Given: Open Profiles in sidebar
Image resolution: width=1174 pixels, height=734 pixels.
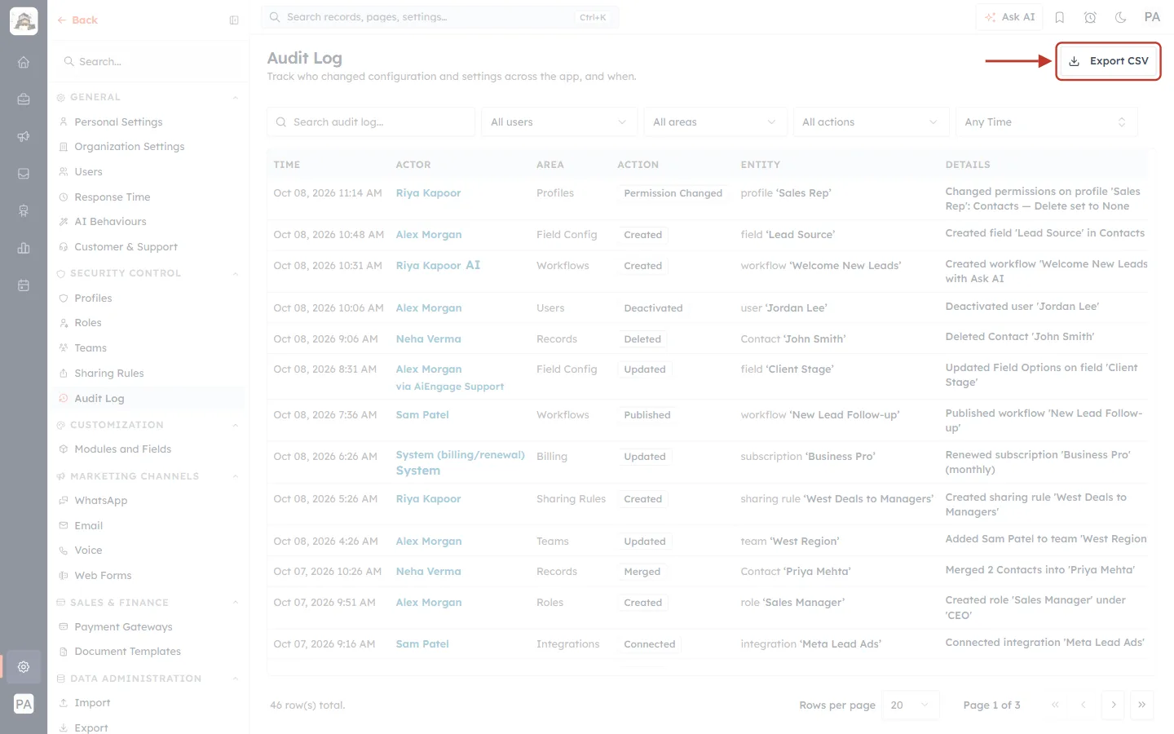Looking at the screenshot, I should click(x=93, y=298).
